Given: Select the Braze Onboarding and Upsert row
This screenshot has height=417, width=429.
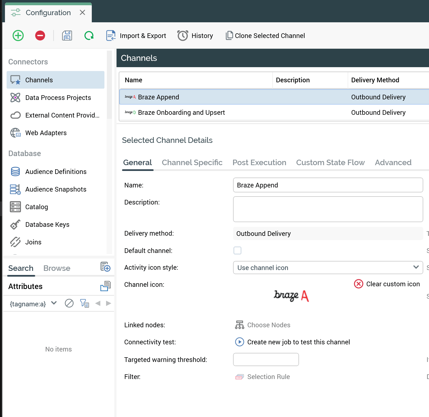Looking at the screenshot, I should [x=181, y=113].
